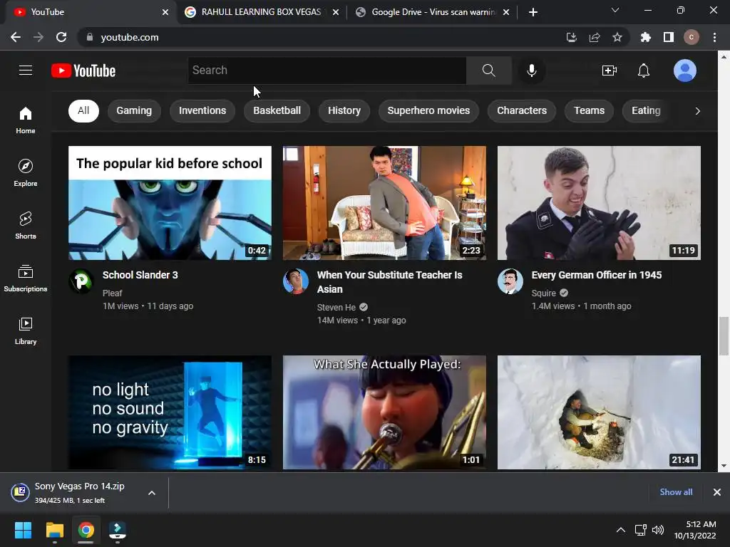
Task: Go to Home in the sidebar
Action: tap(26, 120)
